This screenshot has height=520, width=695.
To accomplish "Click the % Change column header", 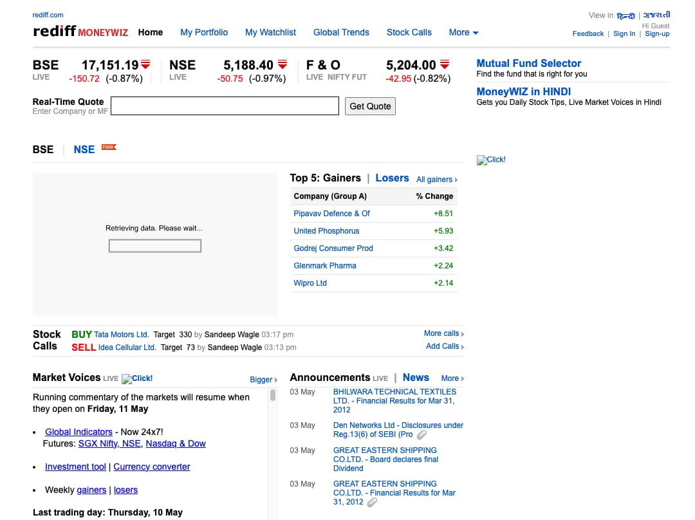I will (x=434, y=196).
